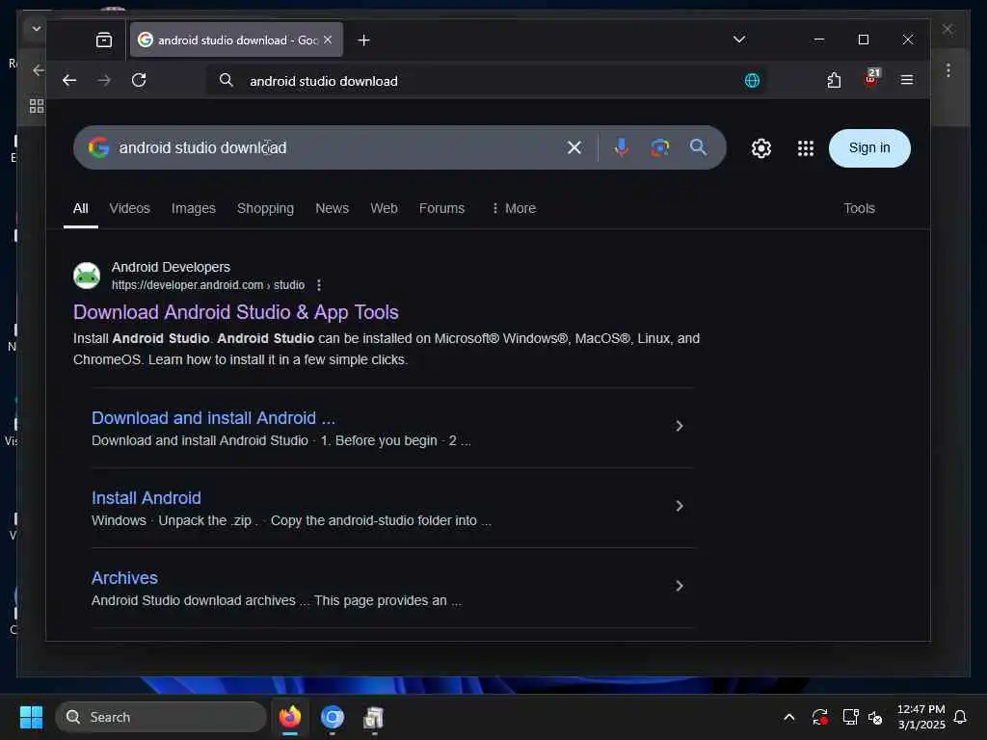This screenshot has width=987, height=740.
Task: Click the background window's three-dot menu
Action: coord(948,69)
